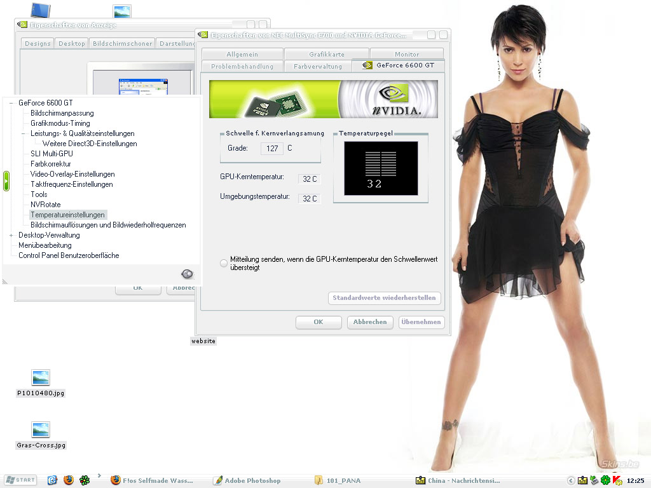Open Designs tab in Anzeige window
This screenshot has height=488, width=651.
[38, 44]
